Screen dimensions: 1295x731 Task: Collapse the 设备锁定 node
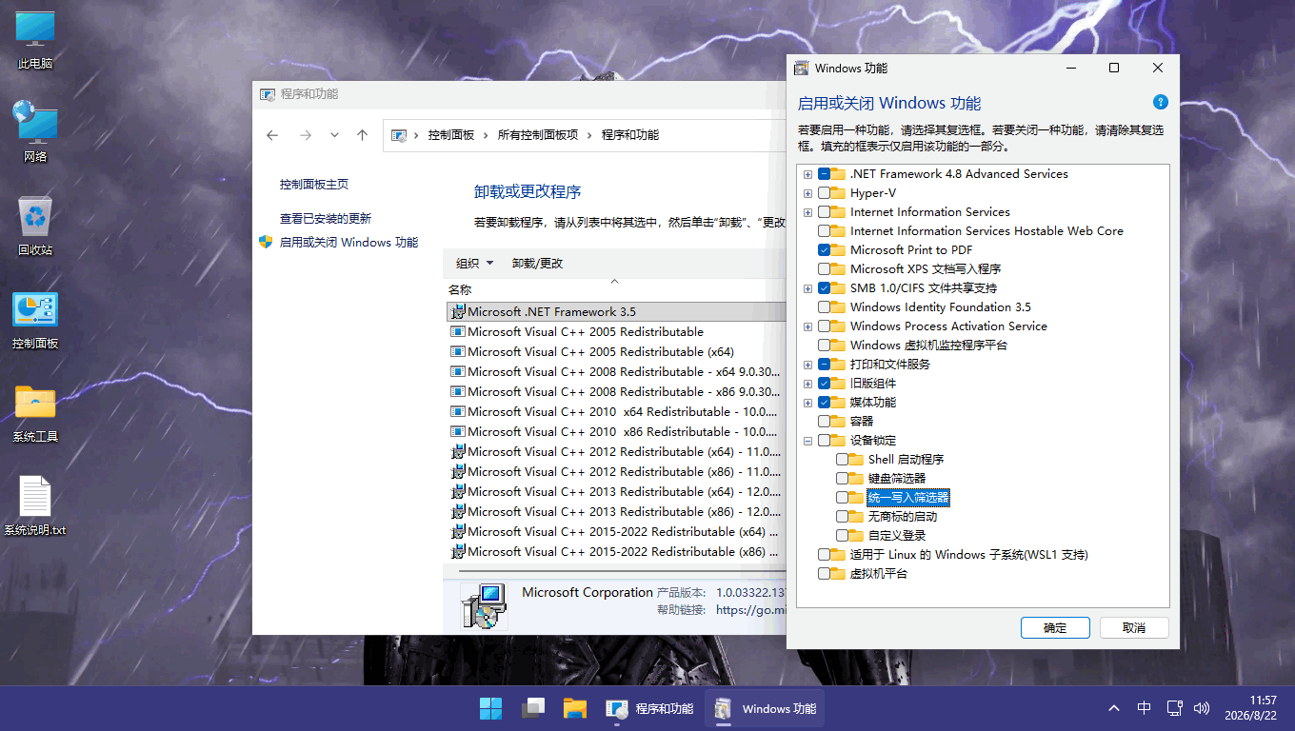807,441
